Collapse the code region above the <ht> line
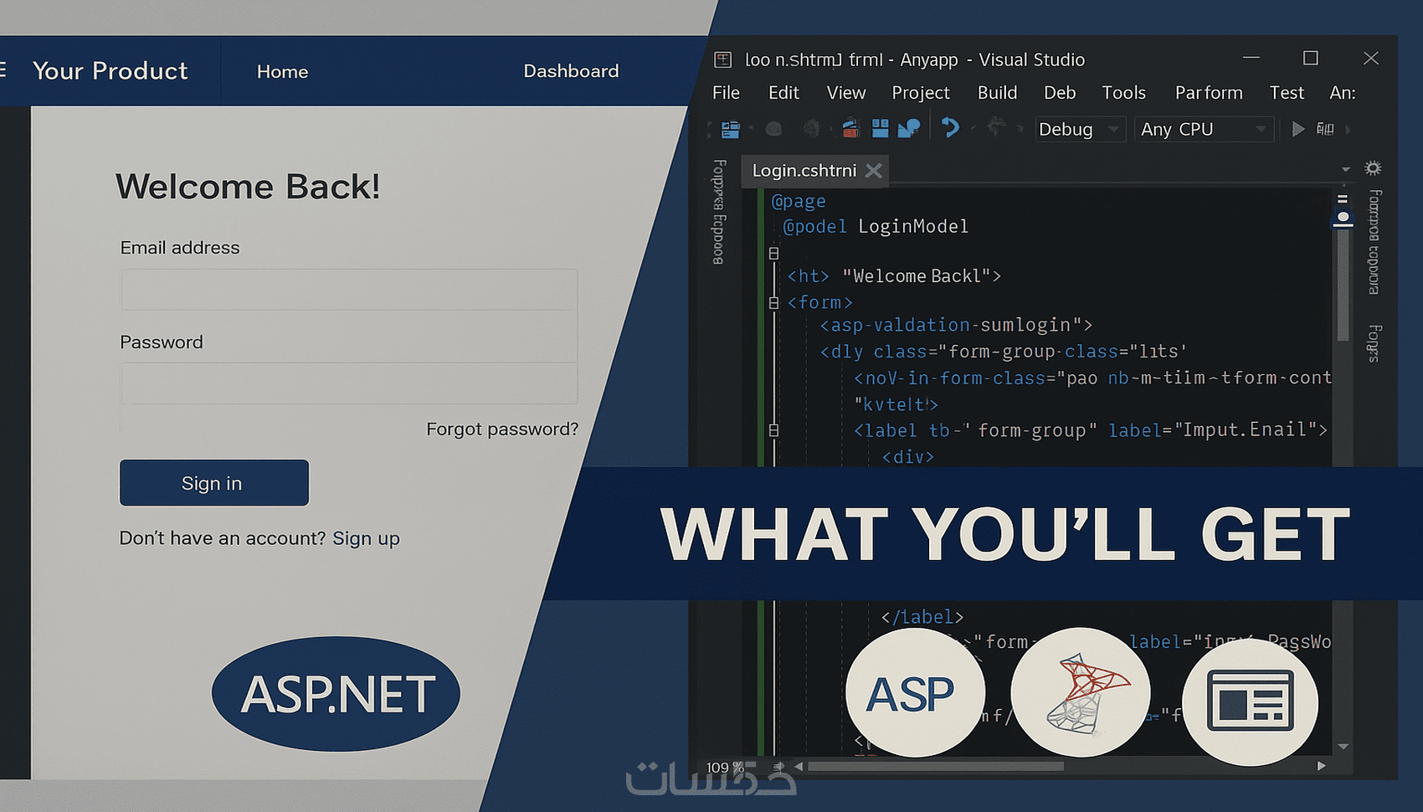1423x812 pixels. tap(773, 253)
